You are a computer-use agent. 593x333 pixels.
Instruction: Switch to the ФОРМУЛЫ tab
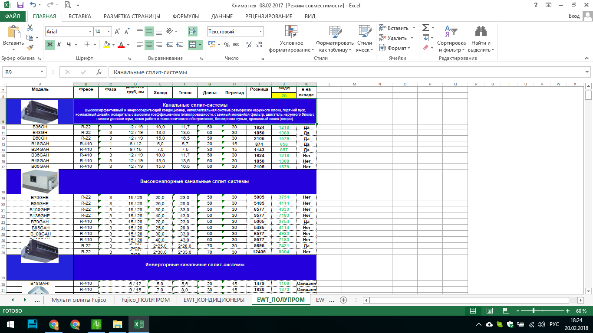tap(186, 16)
